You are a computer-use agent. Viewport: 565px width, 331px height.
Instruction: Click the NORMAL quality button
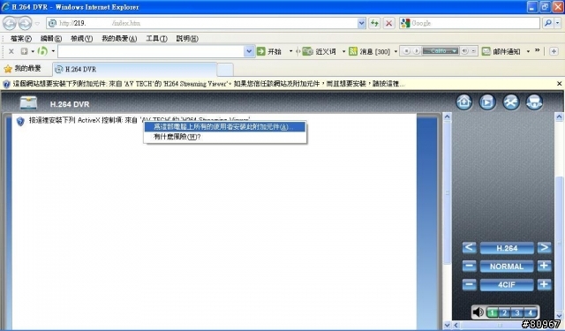point(507,267)
